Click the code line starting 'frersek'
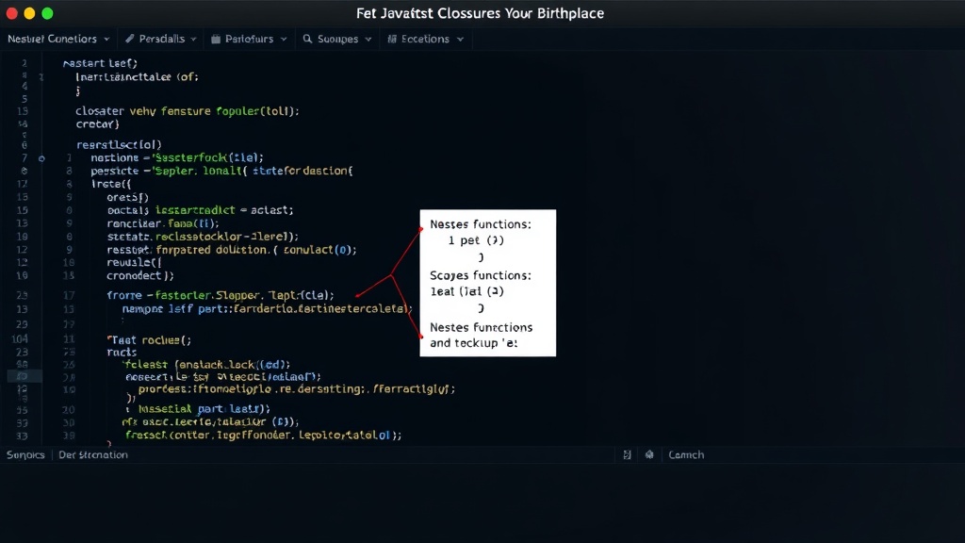965x543 pixels. (264, 435)
